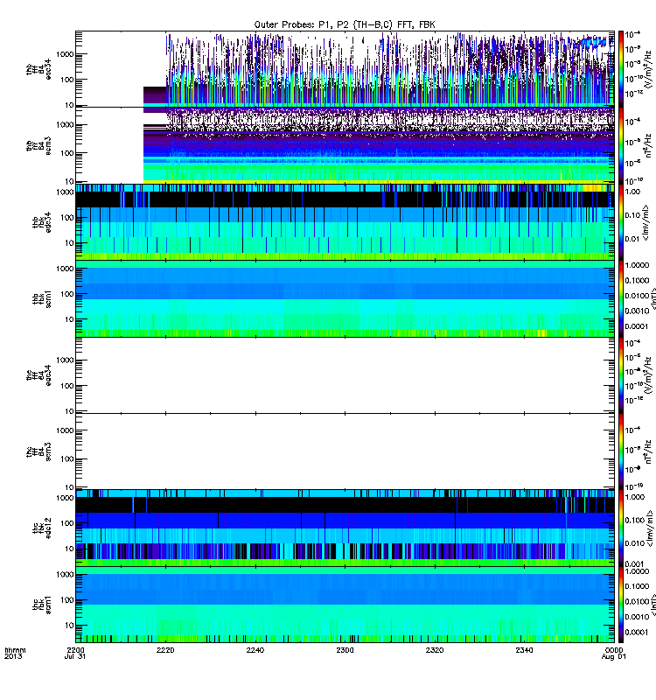
Task: Select the '2340' time axis label
Action: pyautogui.click(x=524, y=650)
